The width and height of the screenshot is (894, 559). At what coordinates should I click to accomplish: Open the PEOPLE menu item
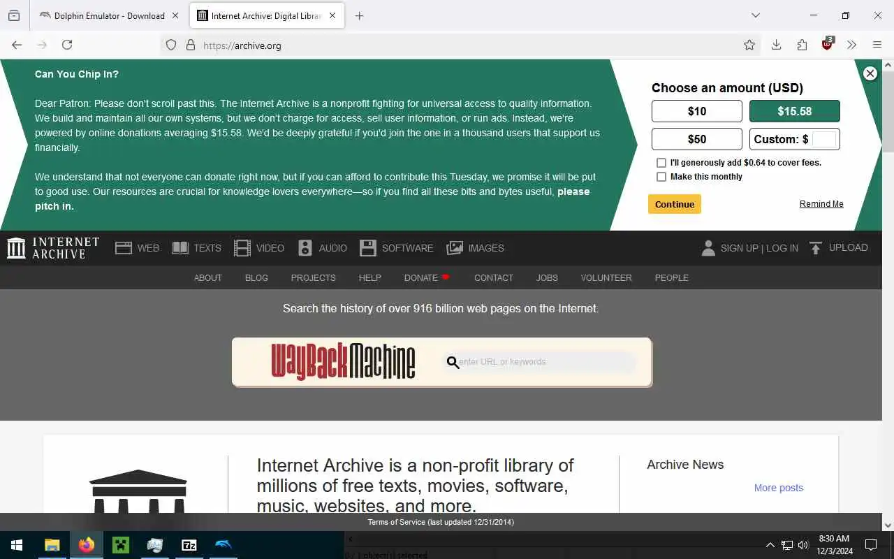tap(672, 277)
